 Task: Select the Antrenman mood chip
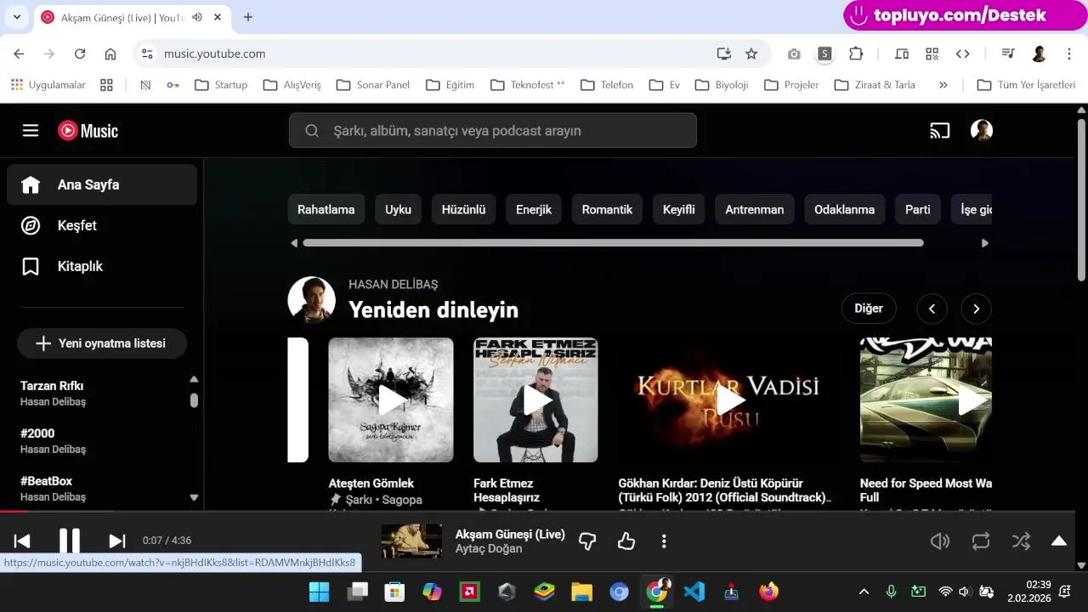coord(755,209)
